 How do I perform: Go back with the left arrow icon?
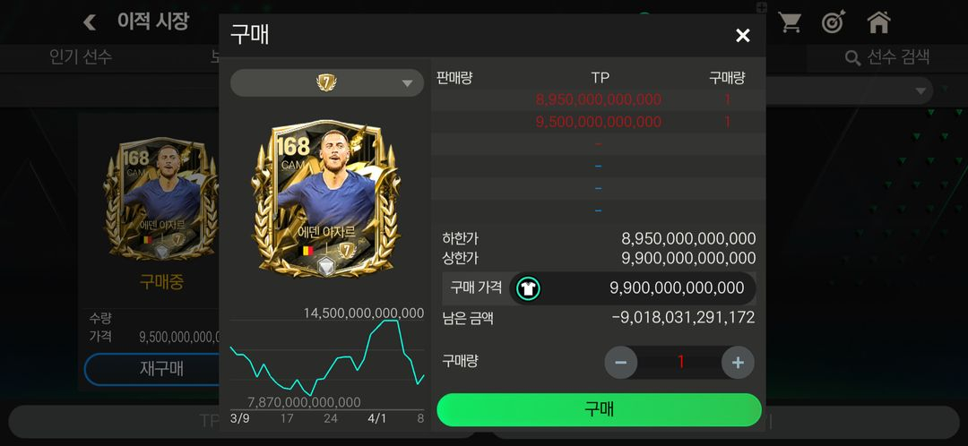90,22
